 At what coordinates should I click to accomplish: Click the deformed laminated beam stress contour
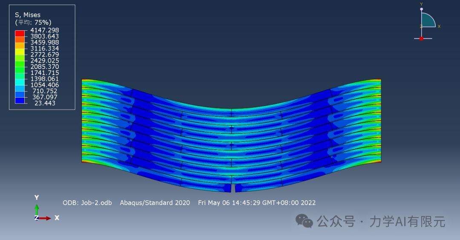[x=231, y=136]
